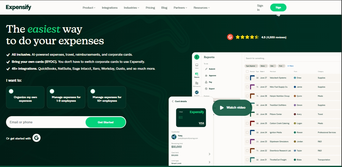
Task: Click the receipt thumbnail for Velocitech Systems
Action: [x=252, y=78]
